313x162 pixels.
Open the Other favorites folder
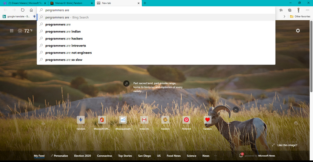pos(300,16)
